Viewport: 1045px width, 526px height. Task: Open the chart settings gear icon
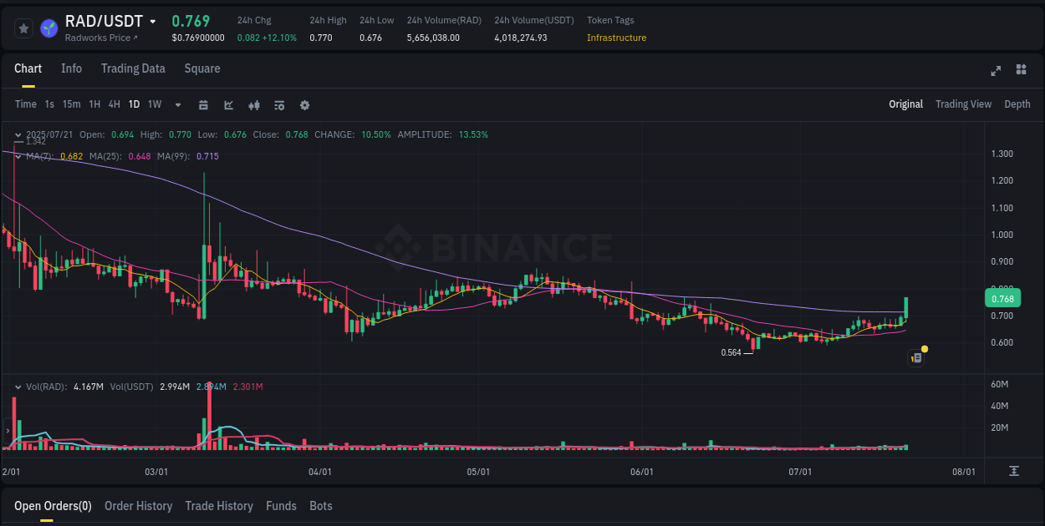click(304, 105)
